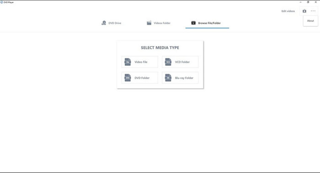Open the store bag icon
This screenshot has width=320, height=173.
[304, 11]
